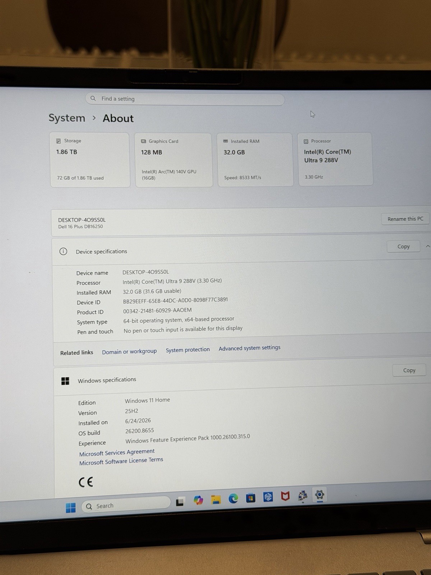
Task: Copy the Device specifications
Action: pos(403,247)
